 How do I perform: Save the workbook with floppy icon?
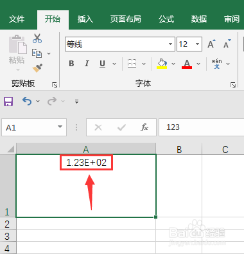[x=8, y=101]
